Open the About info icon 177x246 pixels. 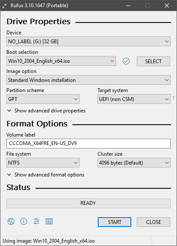point(24,221)
